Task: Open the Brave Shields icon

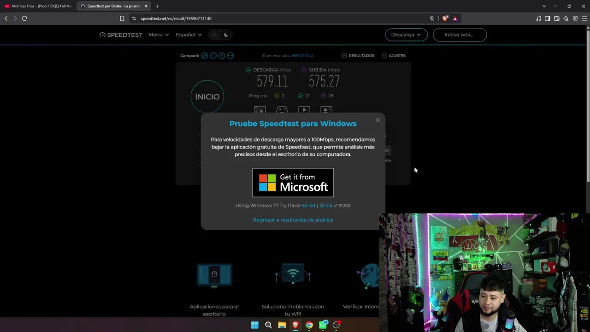Action: [445, 18]
